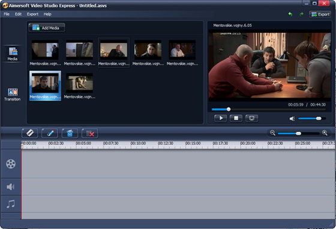This screenshot has width=336, height=229.
Task: Adjust the timeline zoom slider
Action: (x=299, y=133)
